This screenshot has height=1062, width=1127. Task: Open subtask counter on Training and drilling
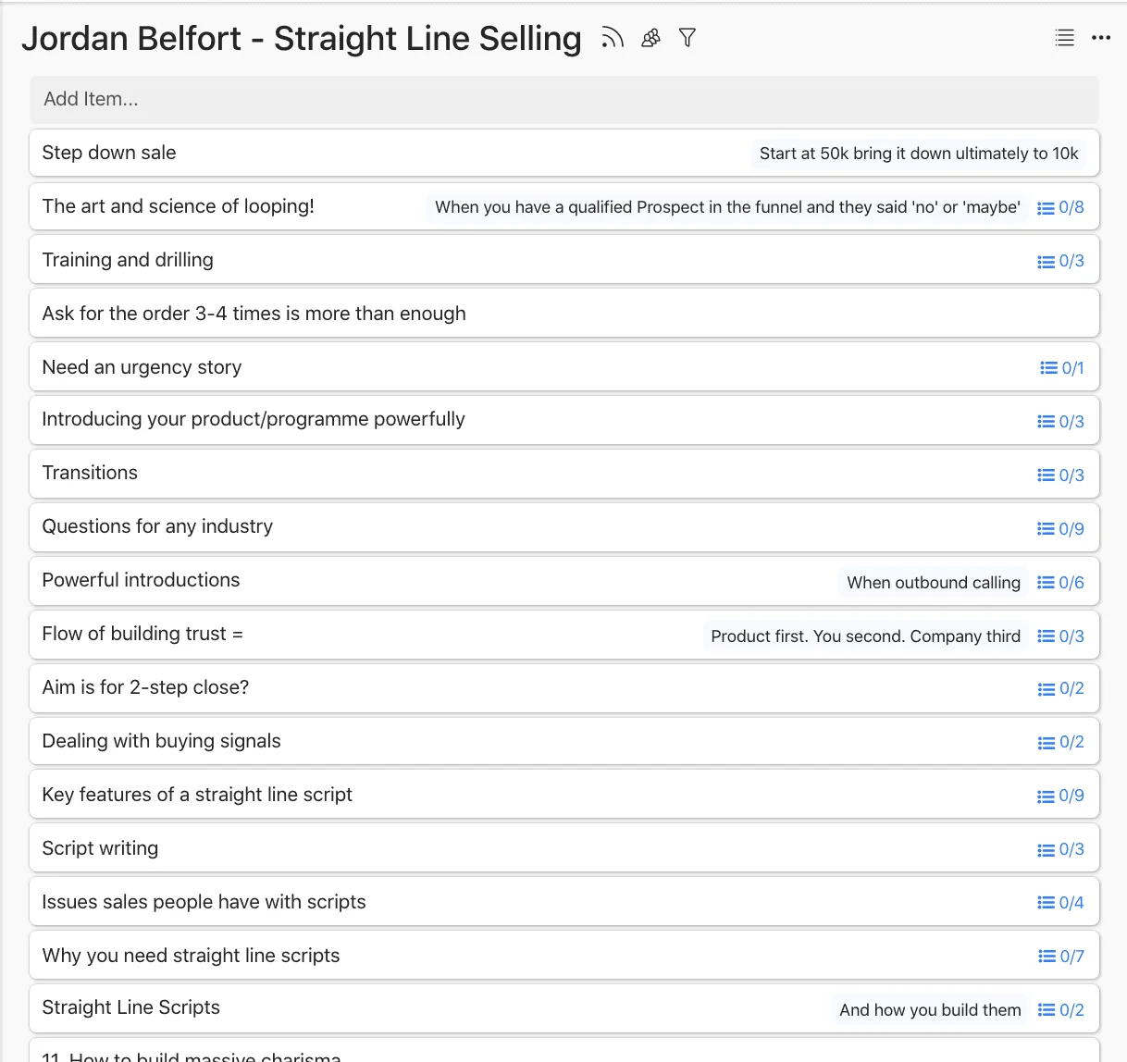(1060, 262)
